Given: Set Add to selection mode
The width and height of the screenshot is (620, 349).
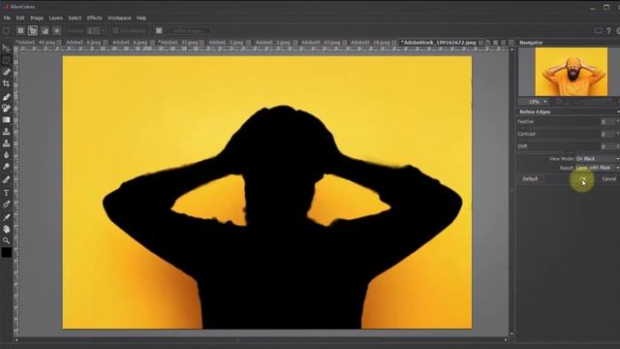Looking at the screenshot, I should point(33,31).
